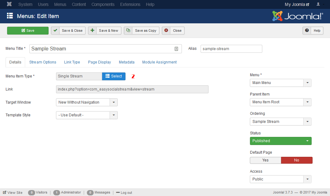
Task: Open the Extensions menu
Action: (130, 4)
